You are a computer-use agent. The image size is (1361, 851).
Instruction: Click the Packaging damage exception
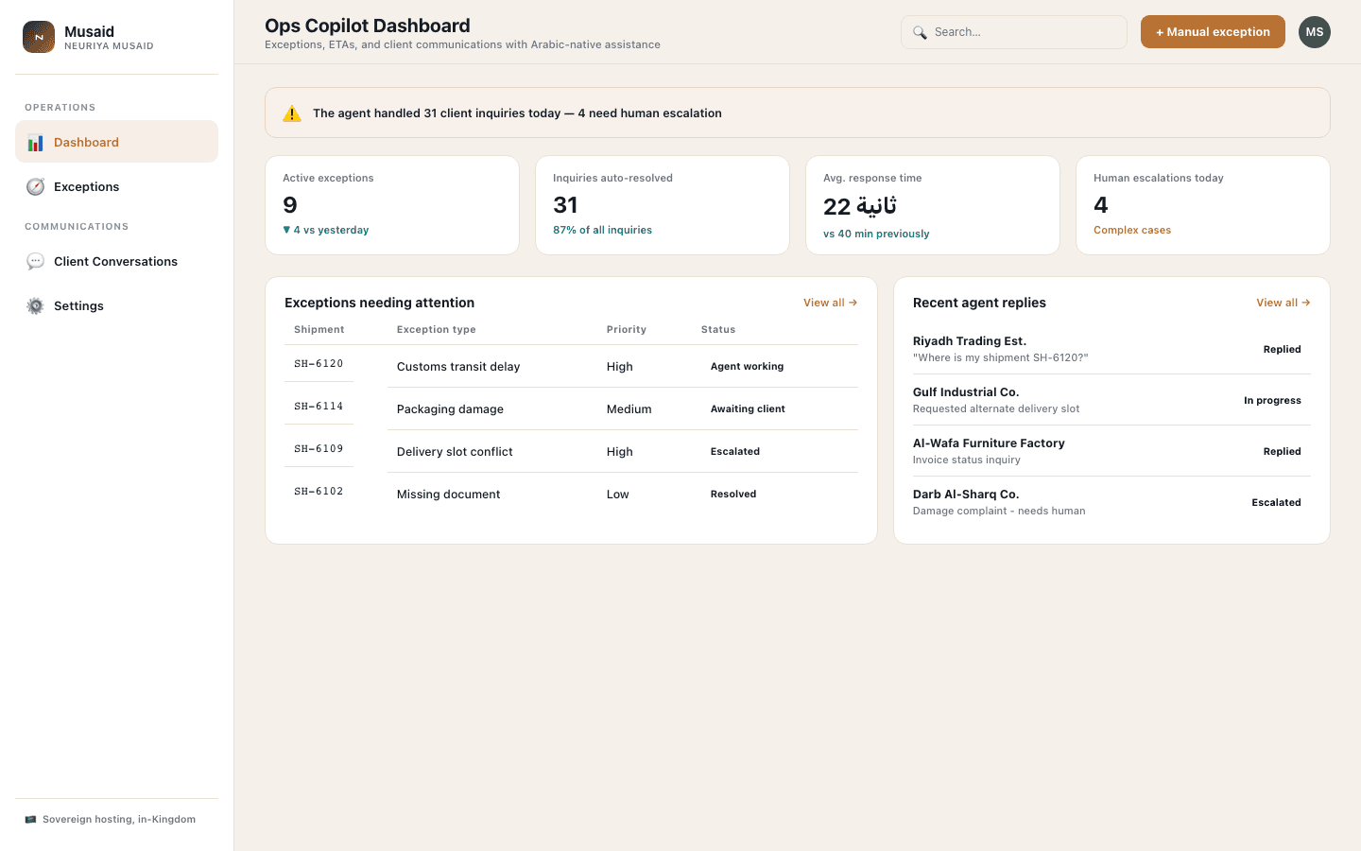(x=450, y=409)
